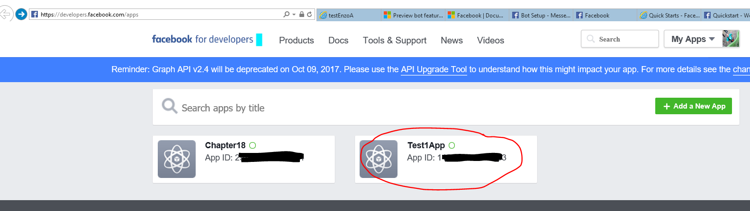Click the profile picture next to My Apps
The width and height of the screenshot is (750, 211).
pos(731,39)
